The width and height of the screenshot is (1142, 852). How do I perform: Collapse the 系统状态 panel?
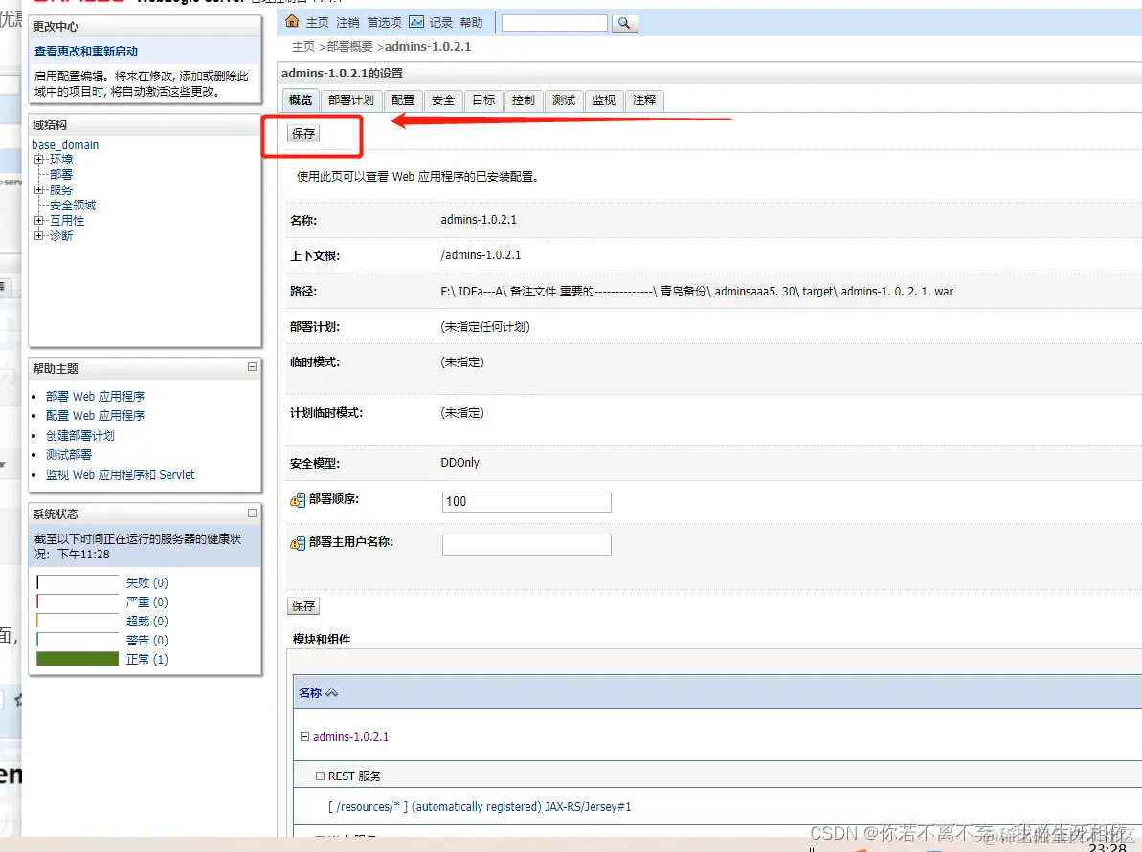tap(252, 513)
